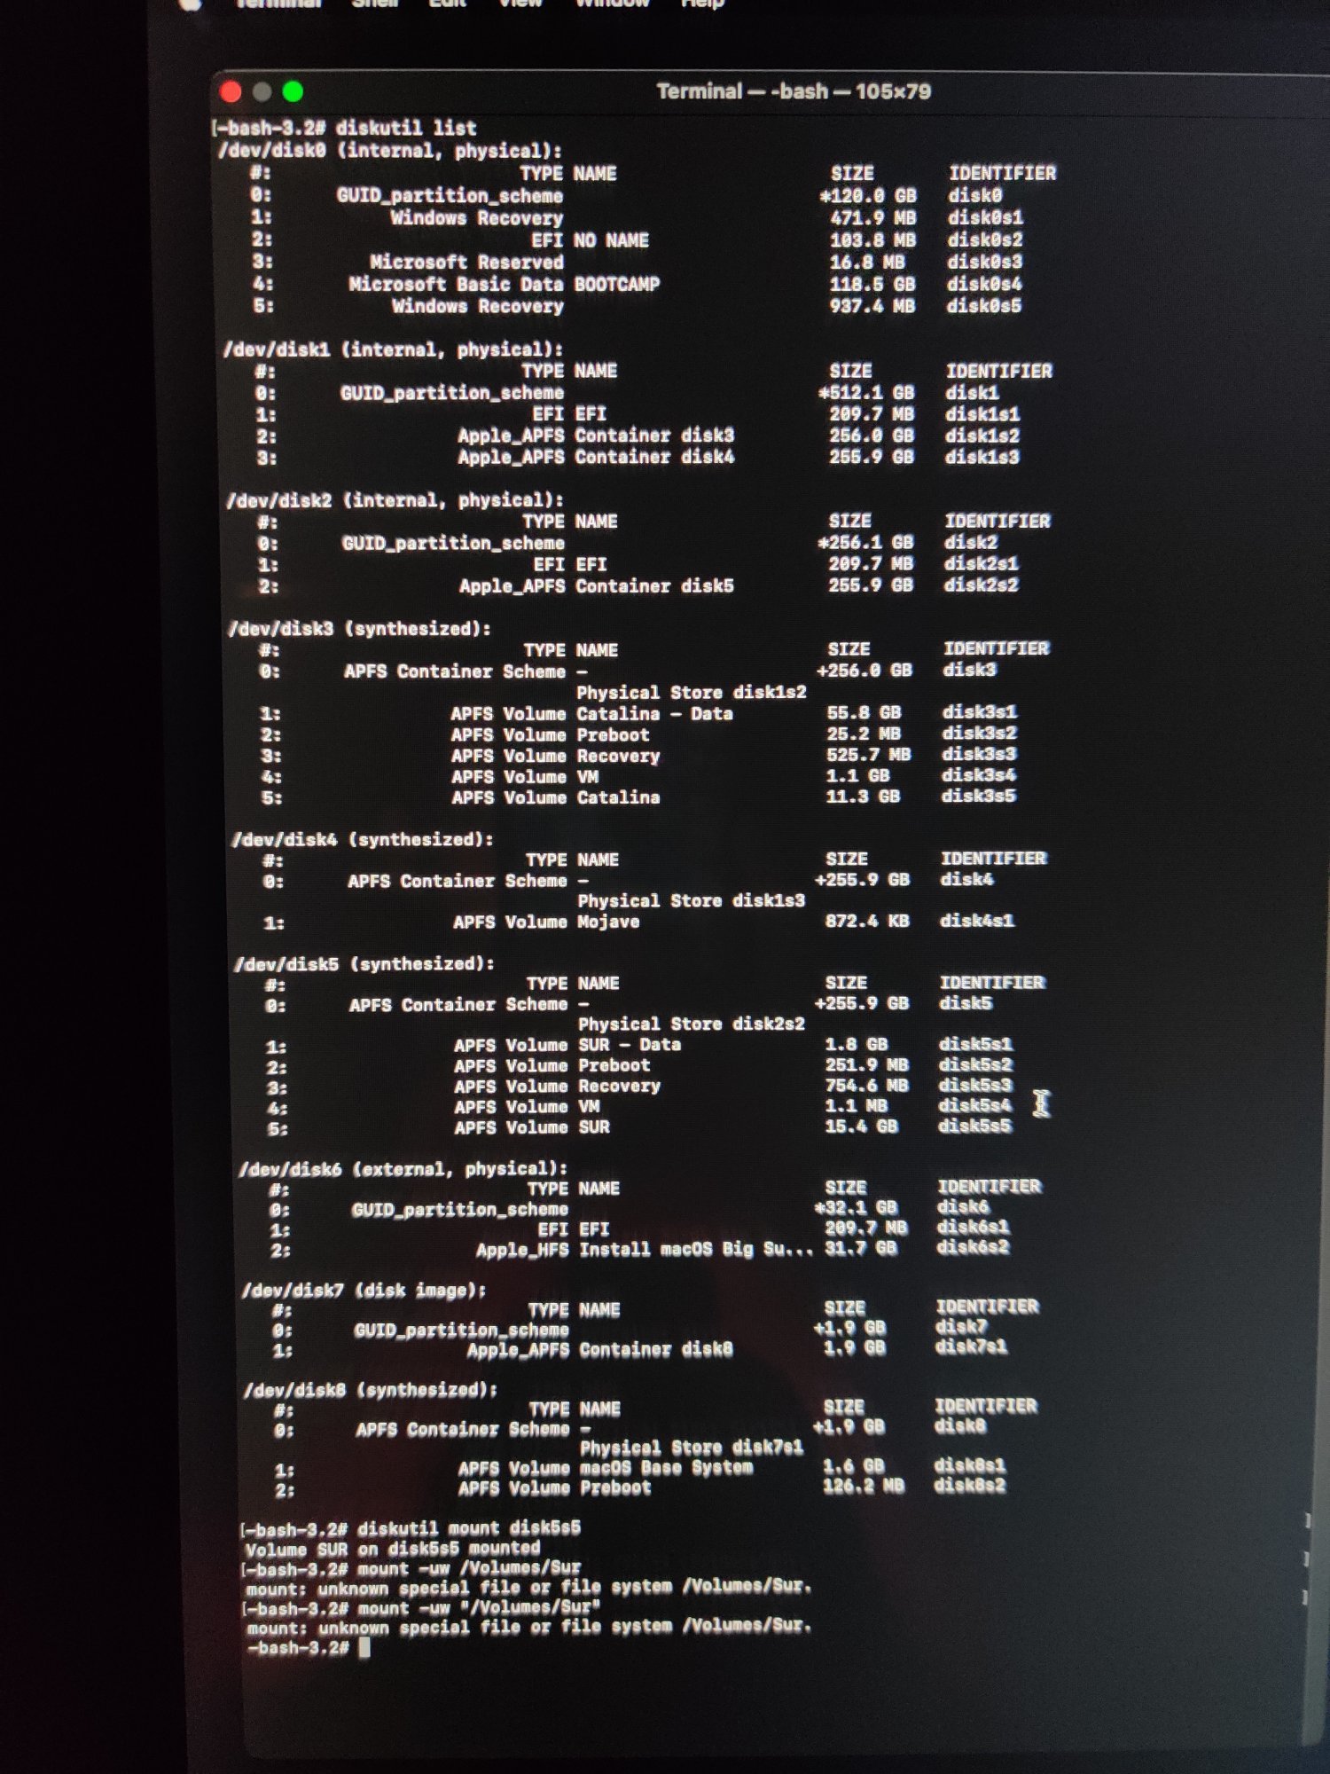Click the size value '754.6 MB'
This screenshot has width=1330, height=1774.
866,1085
